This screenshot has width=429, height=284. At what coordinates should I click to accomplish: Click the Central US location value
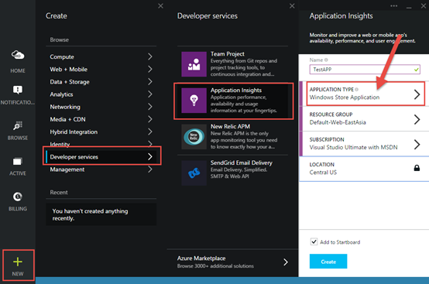[323, 173]
